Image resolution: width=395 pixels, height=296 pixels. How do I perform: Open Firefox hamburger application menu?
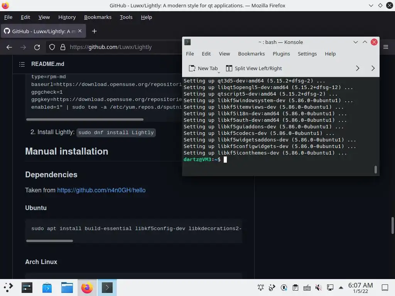tap(386, 47)
